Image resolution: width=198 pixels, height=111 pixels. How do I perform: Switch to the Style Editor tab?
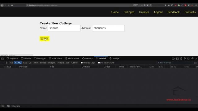[x=55, y=58]
